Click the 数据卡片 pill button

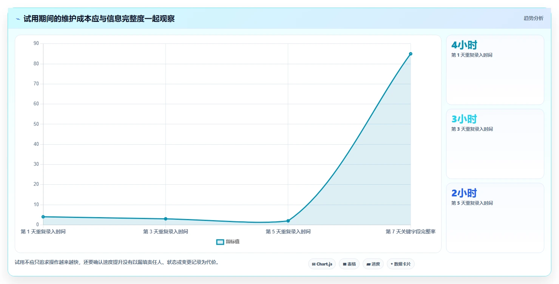pos(400,264)
